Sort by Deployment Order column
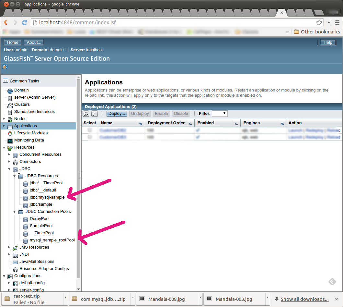Viewport: 343px width, 307px height. (x=190, y=124)
